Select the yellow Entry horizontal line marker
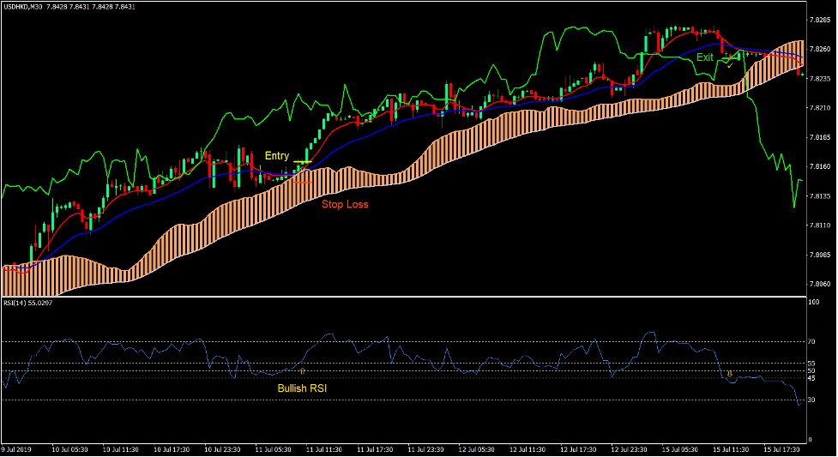 pyautogui.click(x=302, y=162)
